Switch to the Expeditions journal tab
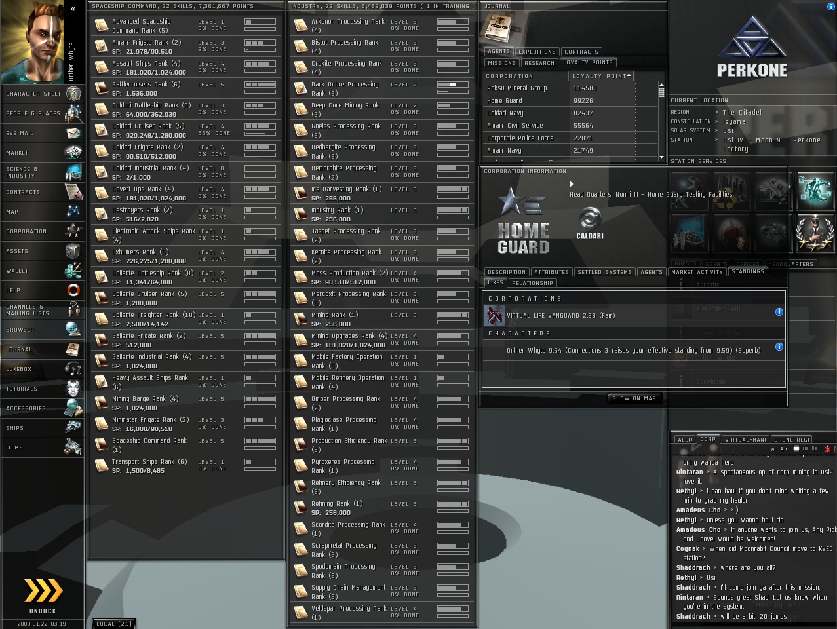Screen dimensions: 837x629 point(537,51)
